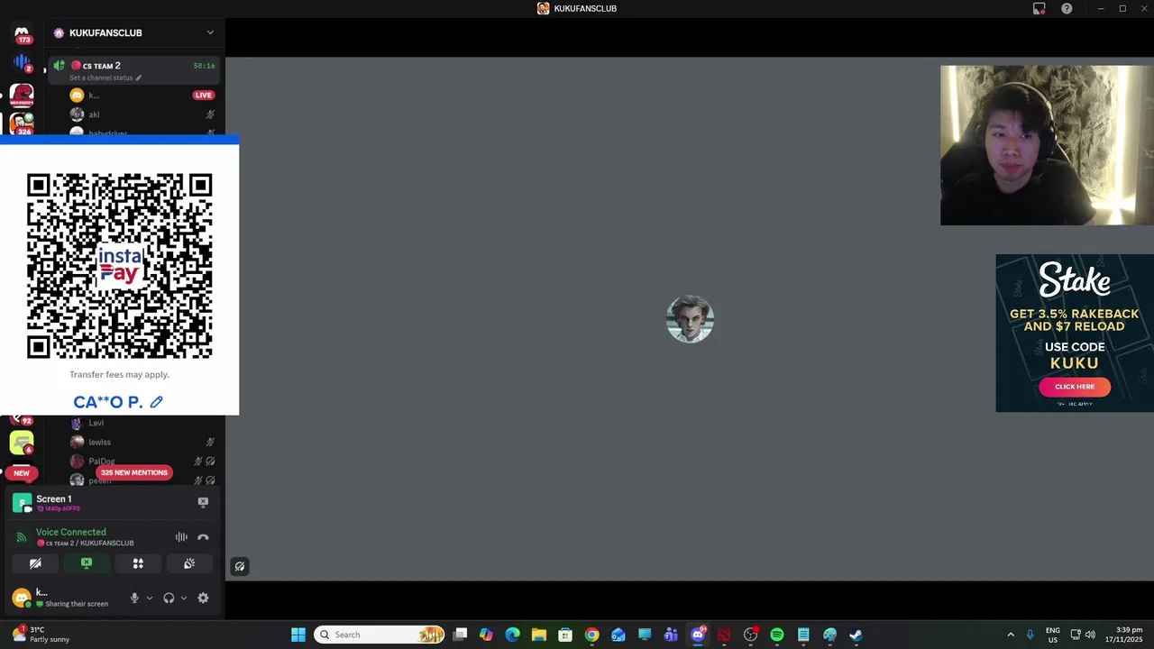Open the 31°C Partly sunny weather widget
The image size is (1154, 649).
pos(40,635)
